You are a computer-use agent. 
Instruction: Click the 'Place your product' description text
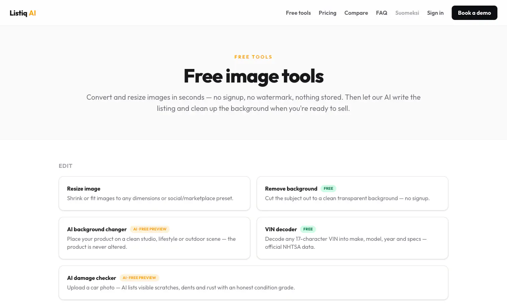(151, 243)
